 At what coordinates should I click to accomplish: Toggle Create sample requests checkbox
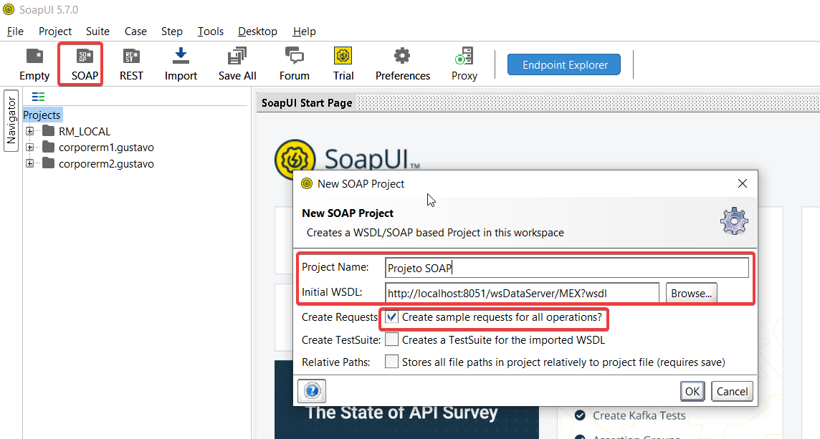pos(391,317)
